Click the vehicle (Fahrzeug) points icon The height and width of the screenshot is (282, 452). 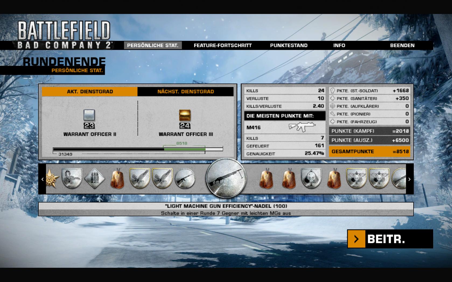pos(332,122)
